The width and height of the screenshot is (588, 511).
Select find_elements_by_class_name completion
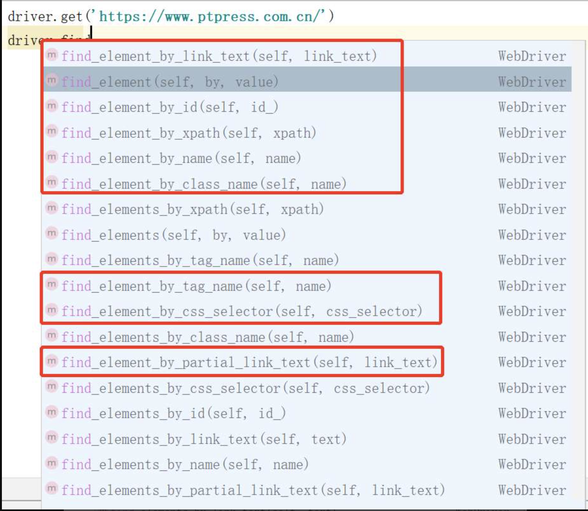click(307, 337)
